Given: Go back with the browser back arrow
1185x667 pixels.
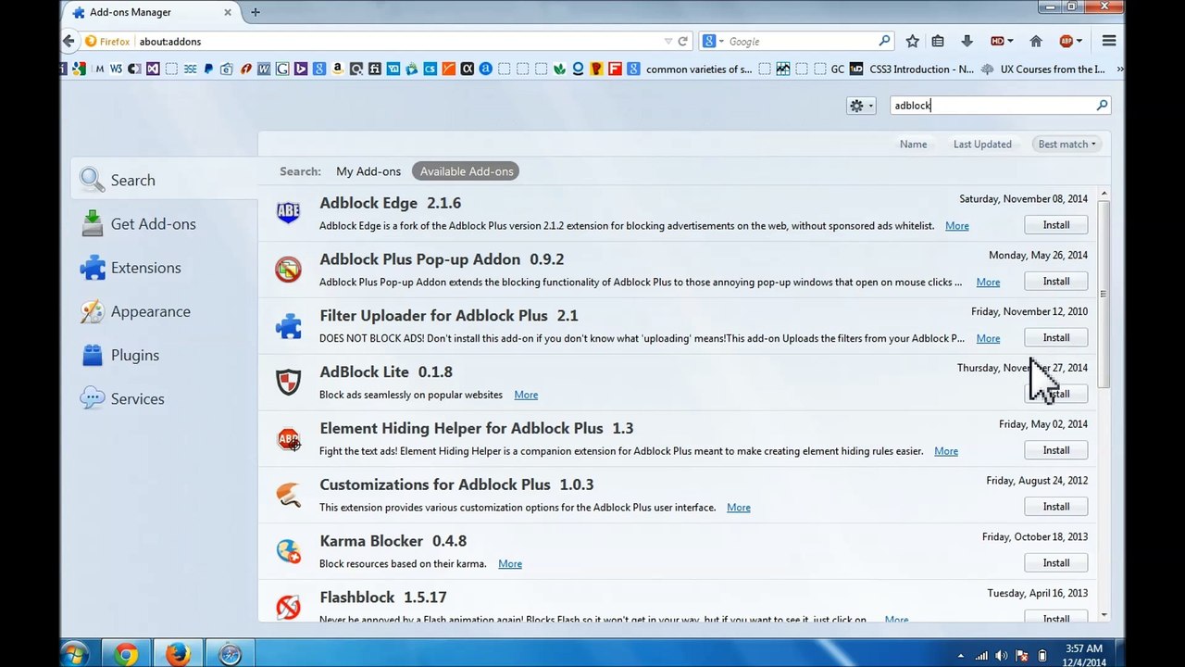Looking at the screenshot, I should pyautogui.click(x=69, y=41).
